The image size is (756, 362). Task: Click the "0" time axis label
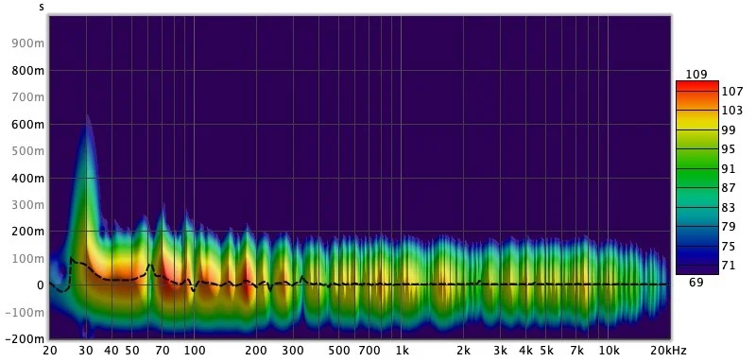[x=41, y=285]
